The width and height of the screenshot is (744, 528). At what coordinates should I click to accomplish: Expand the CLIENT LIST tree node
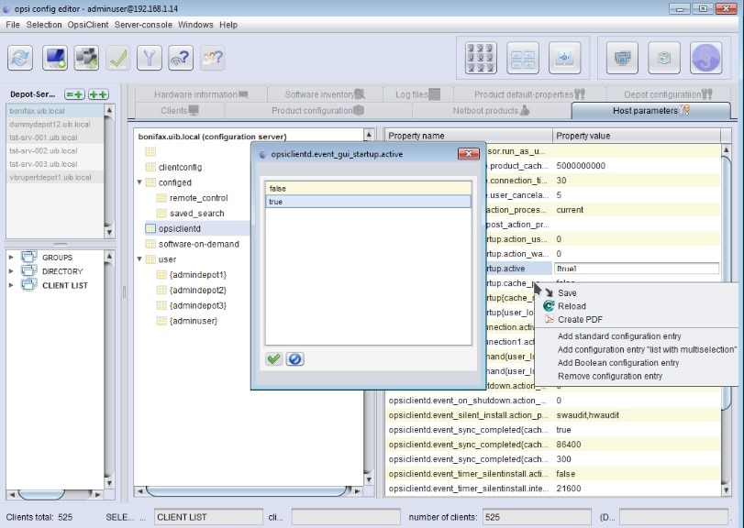pyautogui.click(x=11, y=285)
